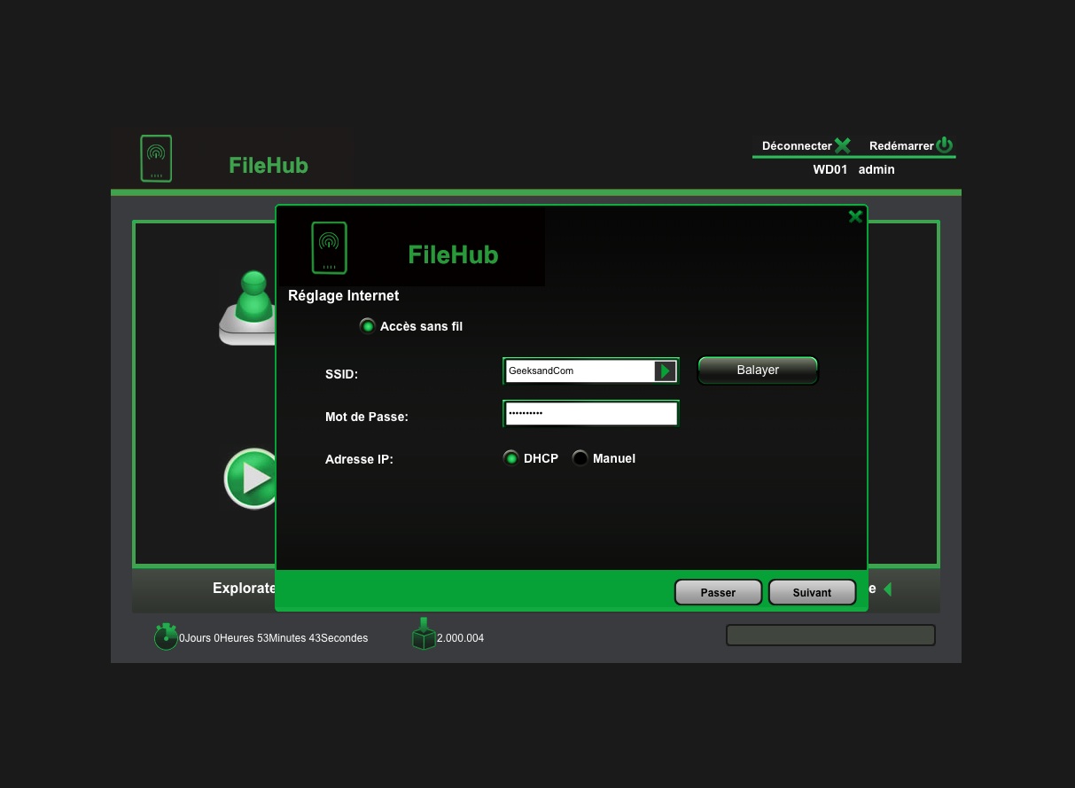Click the empty progress bar at bottom right

click(x=830, y=636)
